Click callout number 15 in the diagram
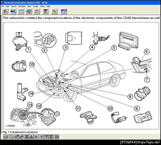 32,64
